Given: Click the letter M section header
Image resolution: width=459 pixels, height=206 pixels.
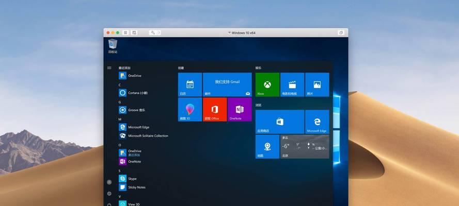Looking at the screenshot, I should point(120,119).
